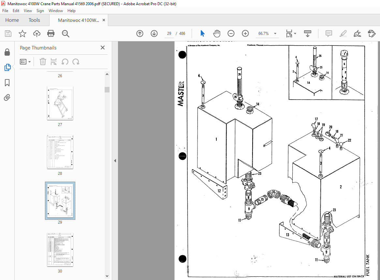Zoom out with the minus button

click(x=231, y=34)
